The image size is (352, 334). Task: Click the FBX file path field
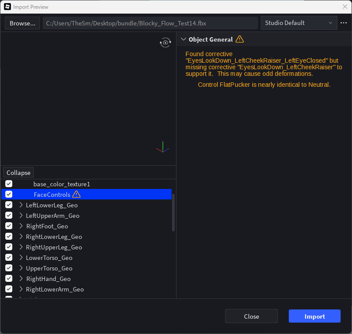tap(150, 23)
